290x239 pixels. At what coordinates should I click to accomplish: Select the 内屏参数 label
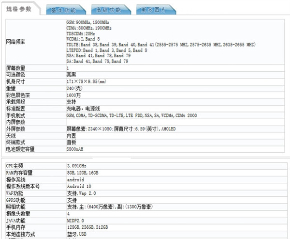point(15,122)
